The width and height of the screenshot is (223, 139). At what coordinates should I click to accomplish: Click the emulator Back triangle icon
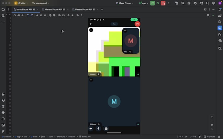pyautogui.click(x=37, y=15)
